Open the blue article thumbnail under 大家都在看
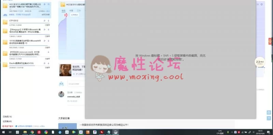Screen dimensions: 273x135 pyautogui.click(x=68, y=126)
